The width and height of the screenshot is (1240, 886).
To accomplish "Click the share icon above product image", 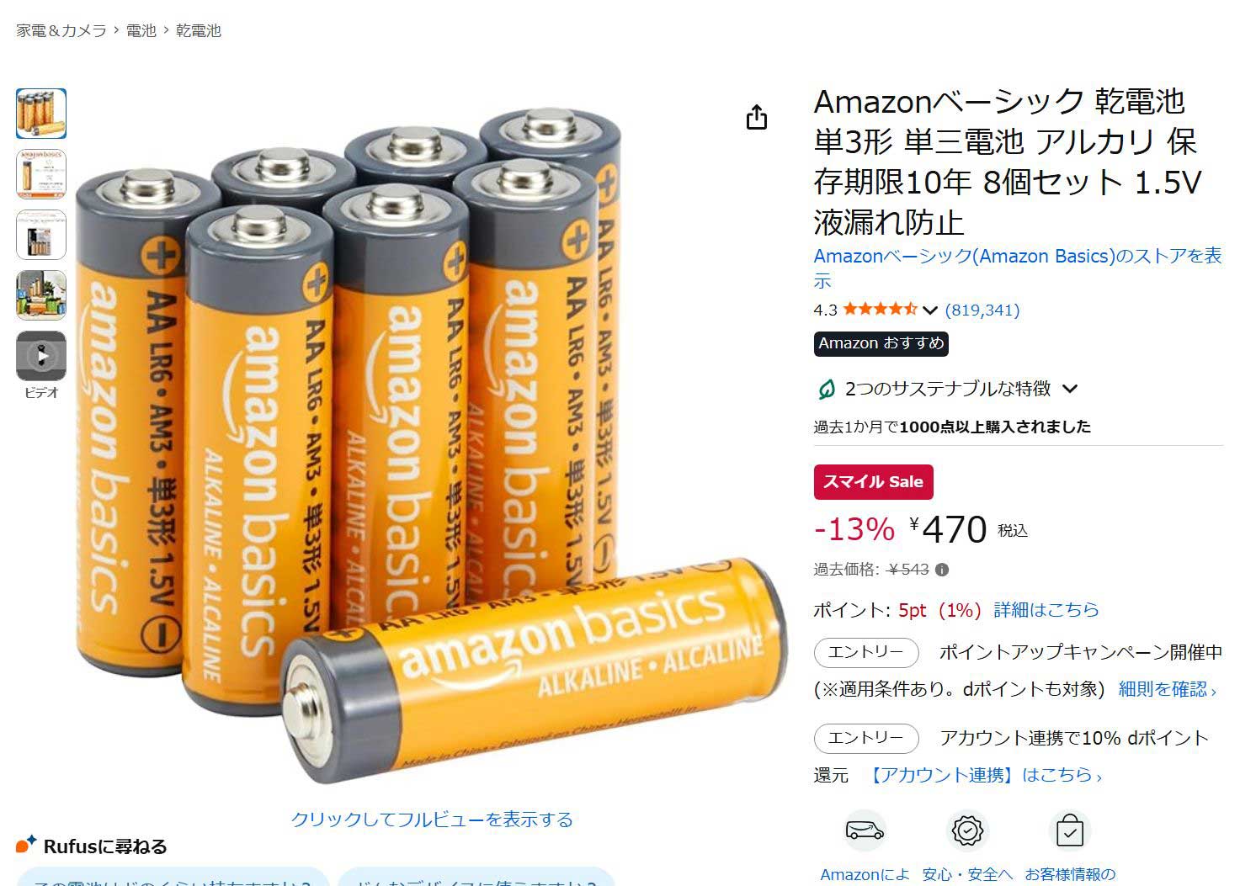I will click(757, 118).
